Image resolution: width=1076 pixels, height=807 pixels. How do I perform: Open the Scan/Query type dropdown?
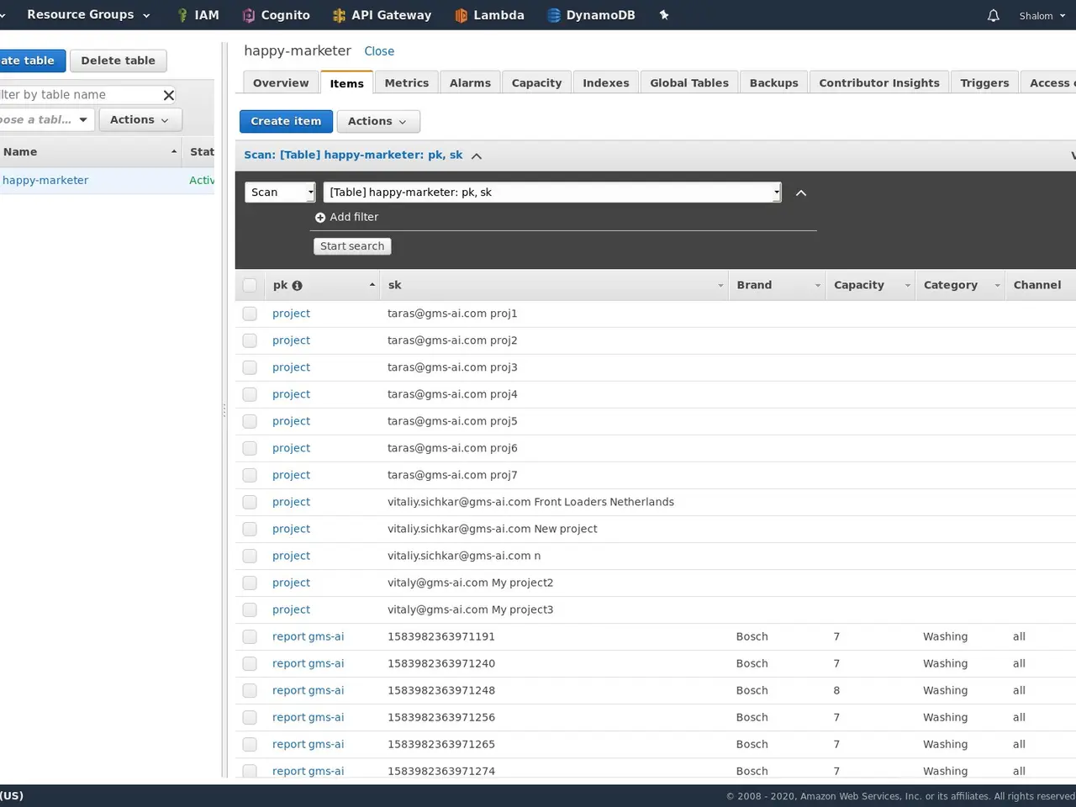[280, 193]
